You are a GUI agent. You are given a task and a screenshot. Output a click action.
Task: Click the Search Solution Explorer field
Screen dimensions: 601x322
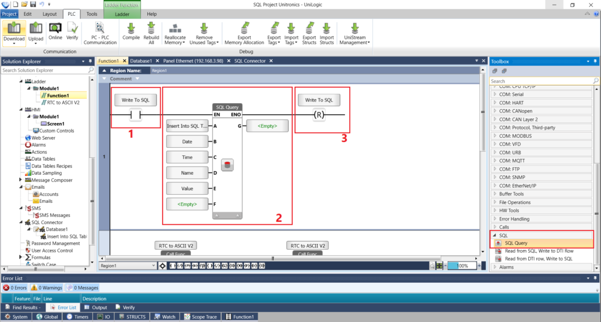coord(44,70)
